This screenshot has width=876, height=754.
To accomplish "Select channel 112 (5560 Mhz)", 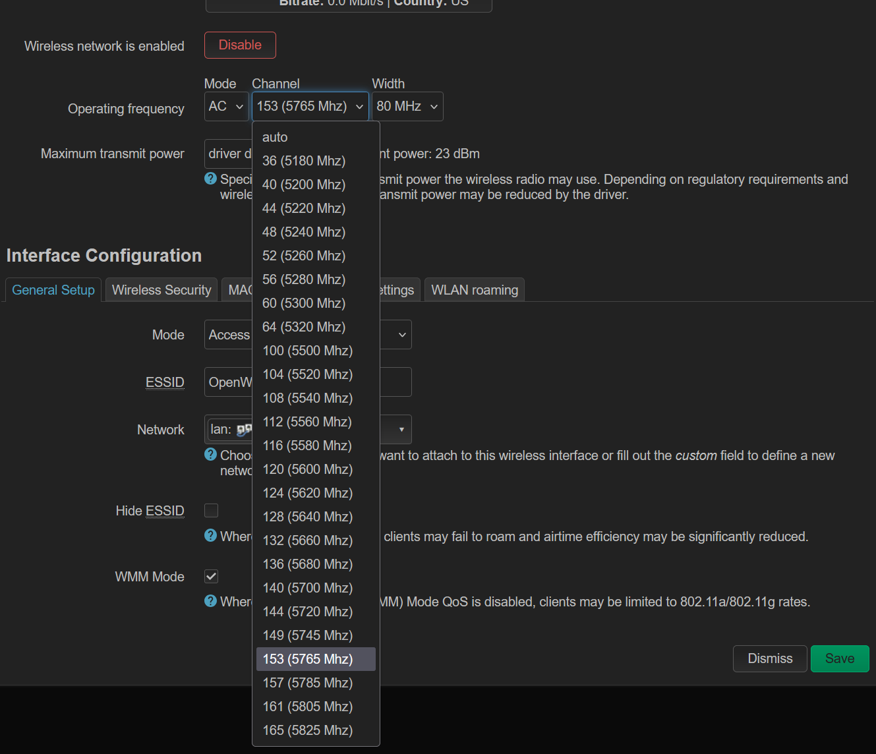I will (316, 422).
